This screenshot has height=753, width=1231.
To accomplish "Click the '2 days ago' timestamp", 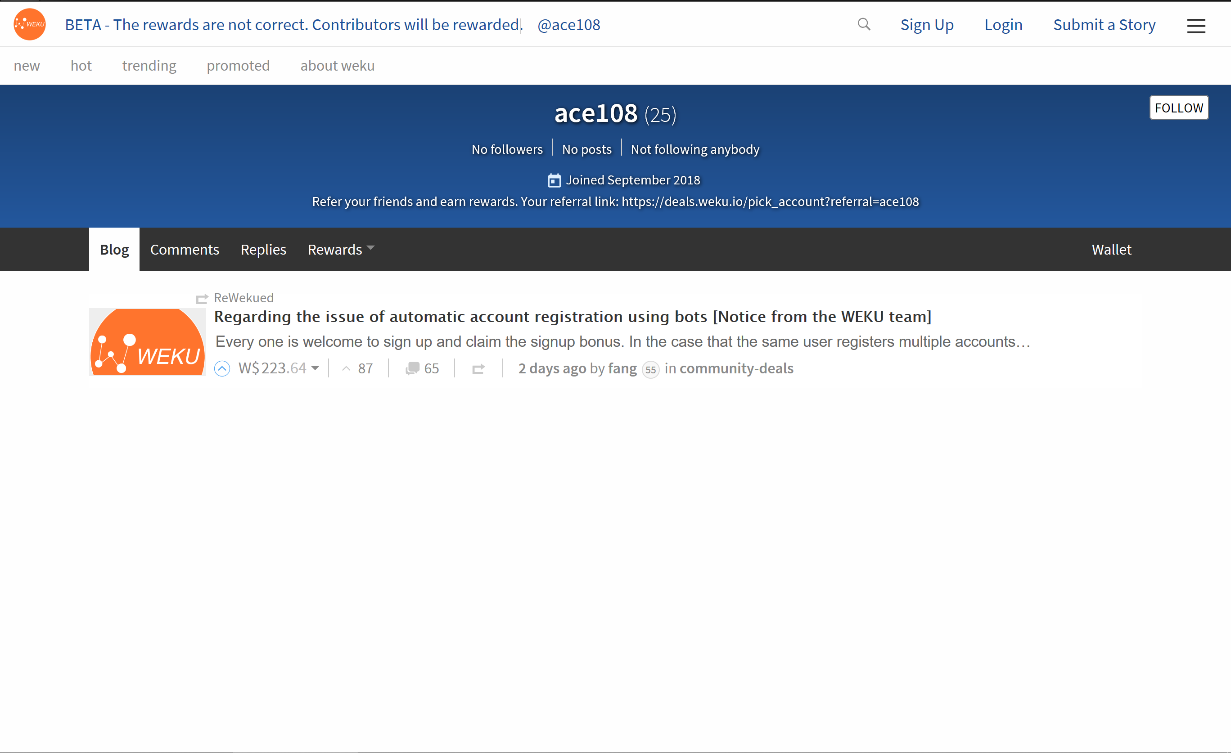I will click(x=552, y=368).
